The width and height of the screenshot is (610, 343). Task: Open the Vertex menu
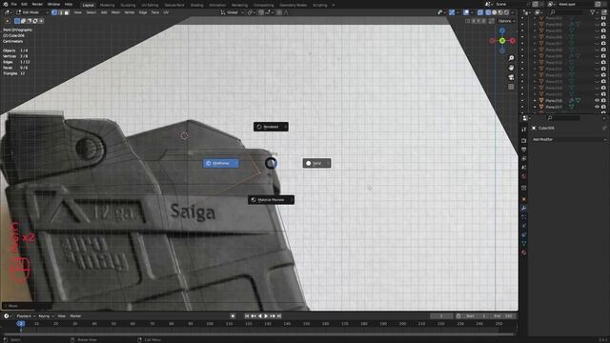pos(130,12)
